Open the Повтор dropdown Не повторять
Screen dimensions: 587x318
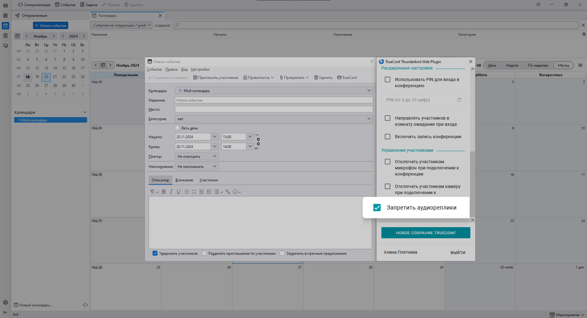197,156
